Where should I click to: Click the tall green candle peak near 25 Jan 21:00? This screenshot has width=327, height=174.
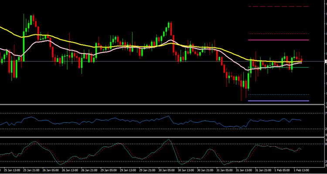[x=32, y=17]
